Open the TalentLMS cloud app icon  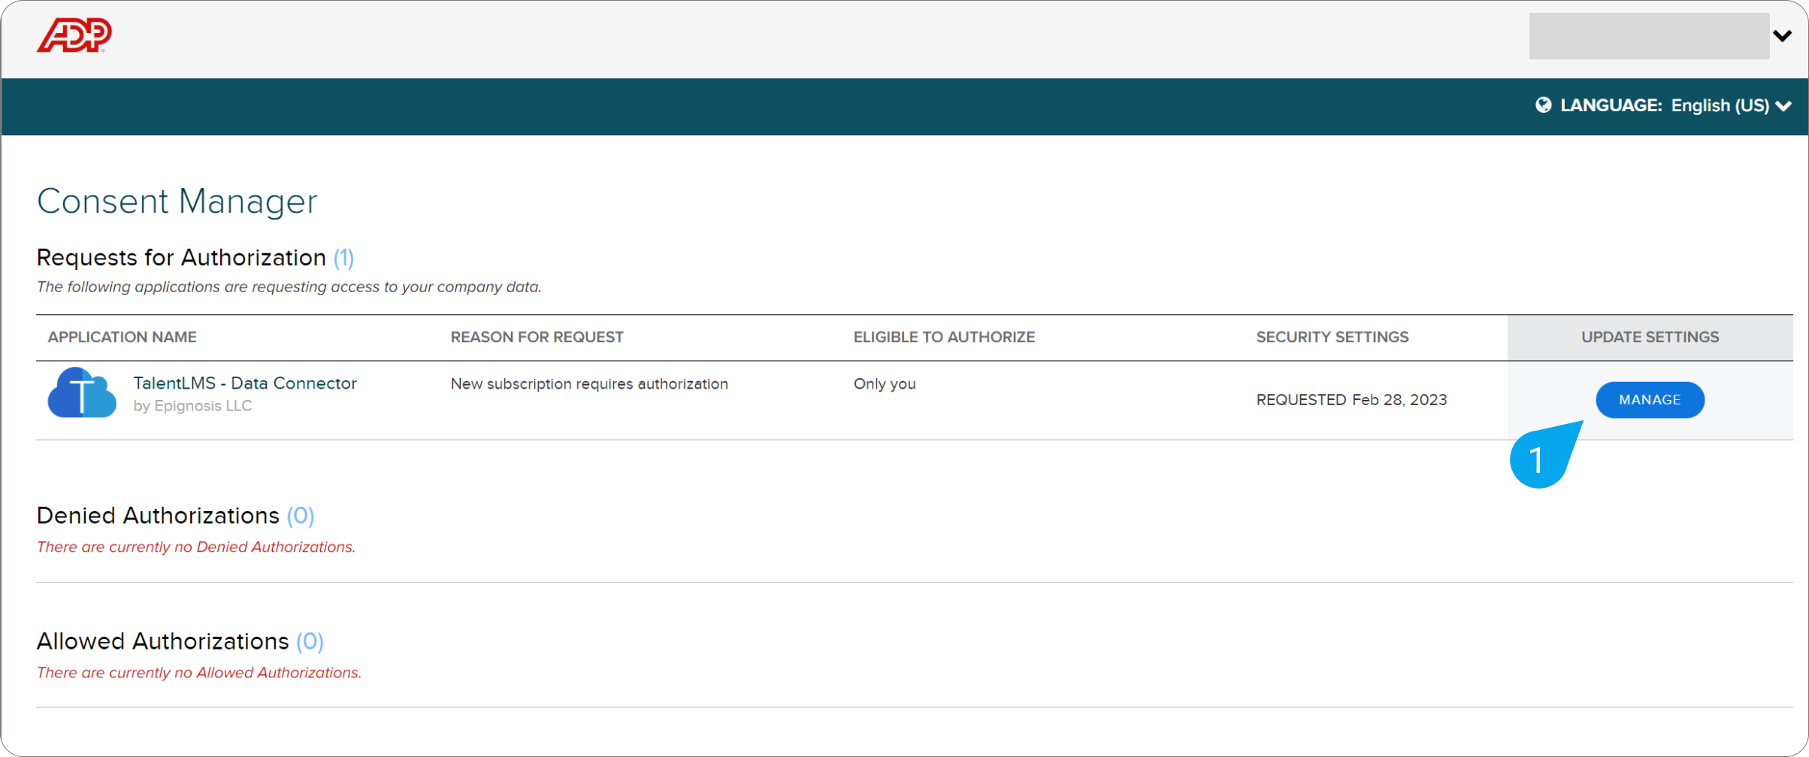(82, 392)
